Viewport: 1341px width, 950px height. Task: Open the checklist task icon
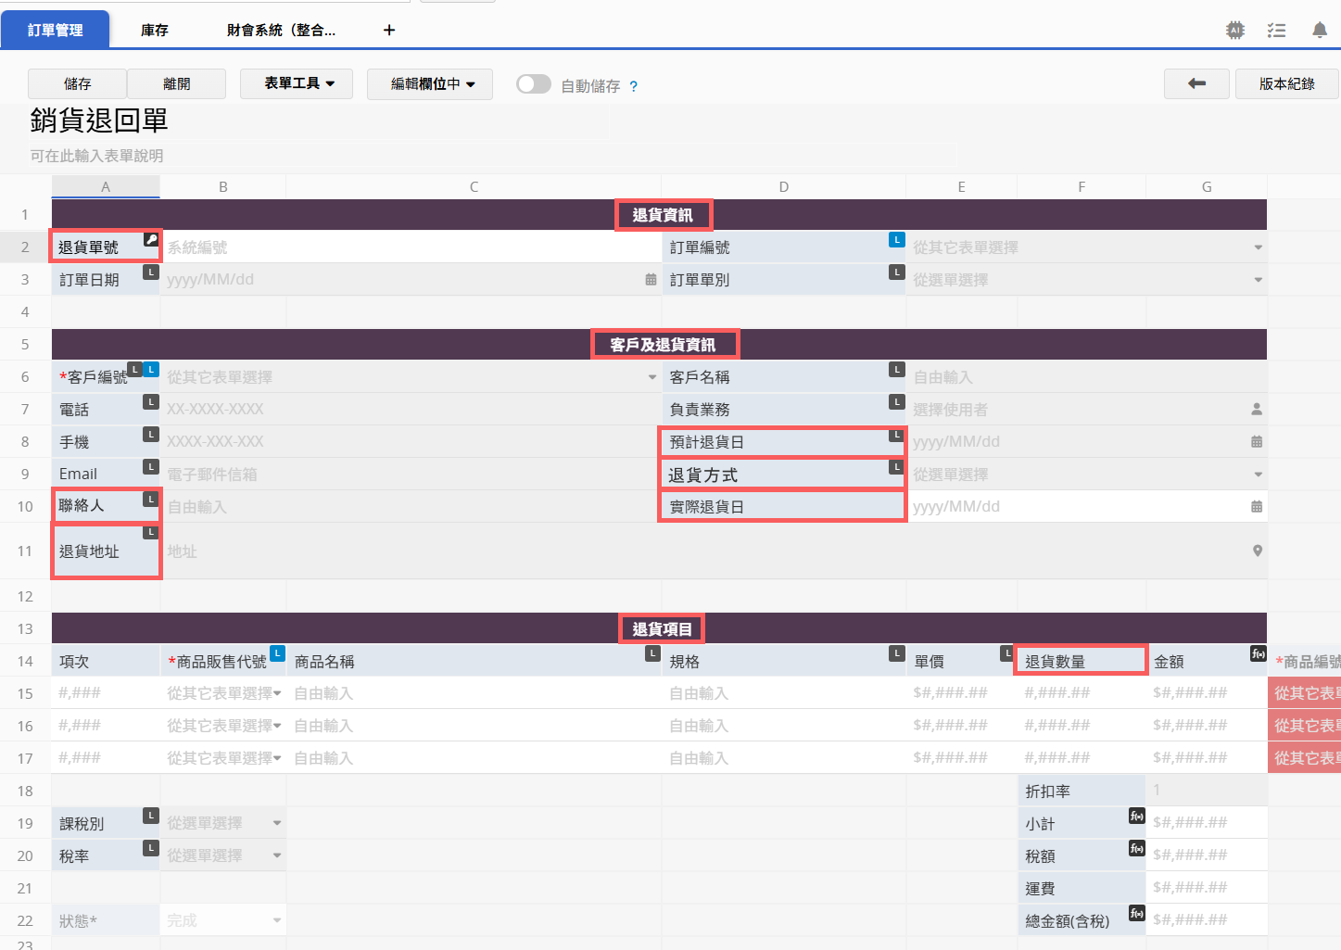pos(1276,31)
